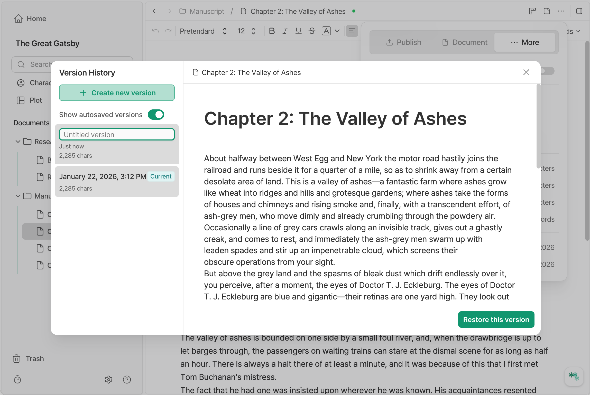Click Restore this version
The width and height of the screenshot is (590, 395).
click(496, 319)
